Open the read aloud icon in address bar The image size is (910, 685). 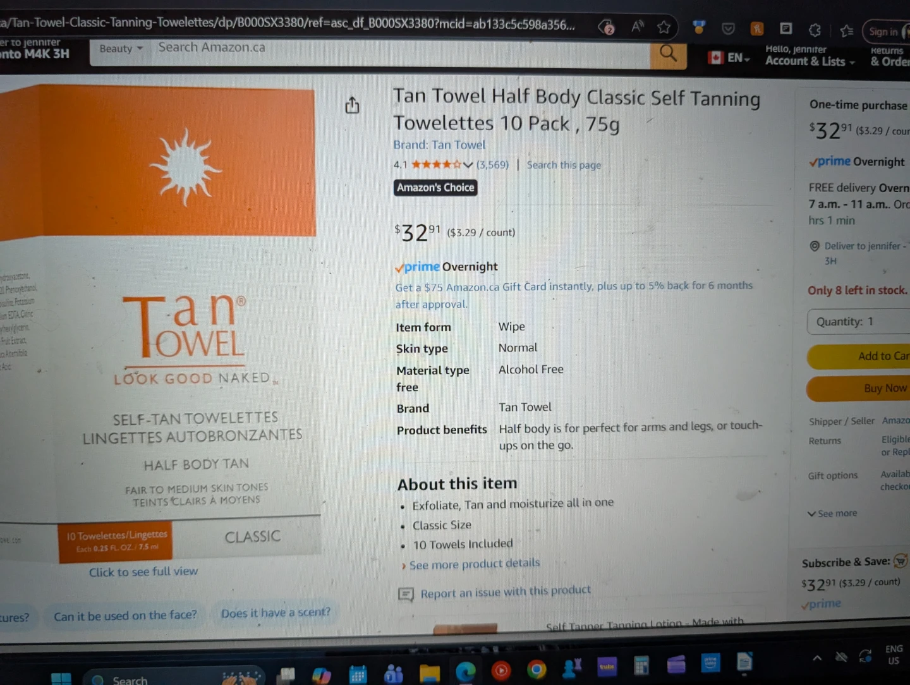click(637, 27)
